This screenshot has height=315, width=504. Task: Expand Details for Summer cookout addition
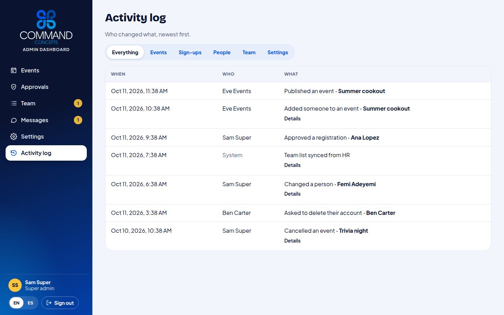click(292, 119)
